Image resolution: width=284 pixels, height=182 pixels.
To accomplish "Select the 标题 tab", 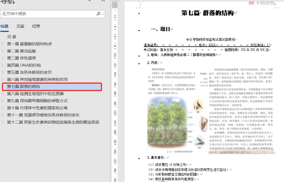I will click(4, 26).
